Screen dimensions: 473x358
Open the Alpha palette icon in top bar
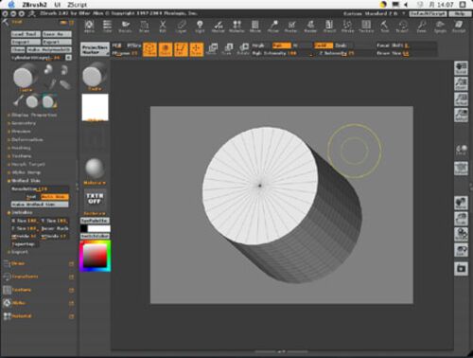[89, 27]
